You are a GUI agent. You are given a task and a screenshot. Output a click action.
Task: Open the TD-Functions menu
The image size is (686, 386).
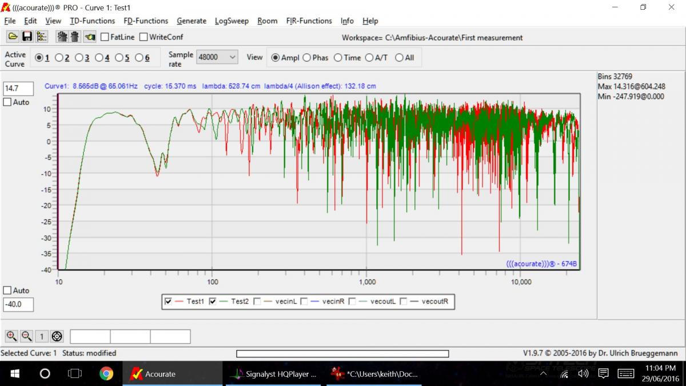(92, 21)
